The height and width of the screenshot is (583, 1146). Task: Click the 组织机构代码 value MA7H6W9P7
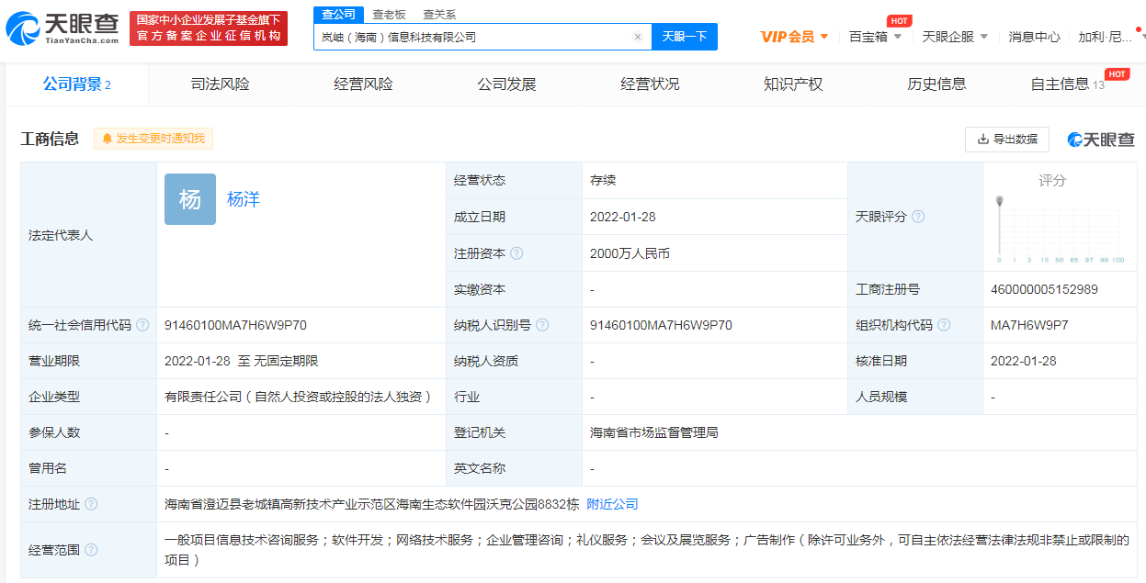[1029, 325]
